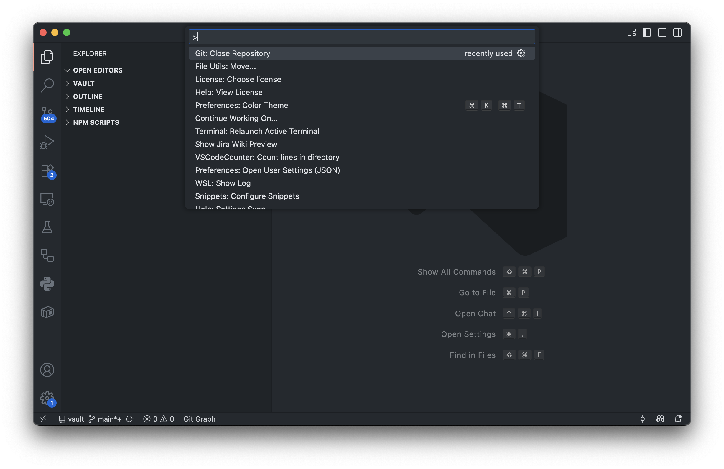Screen dimensions: 724x469
Task: Configure keybinding gear for Git: Close Repository
Action: click(521, 53)
